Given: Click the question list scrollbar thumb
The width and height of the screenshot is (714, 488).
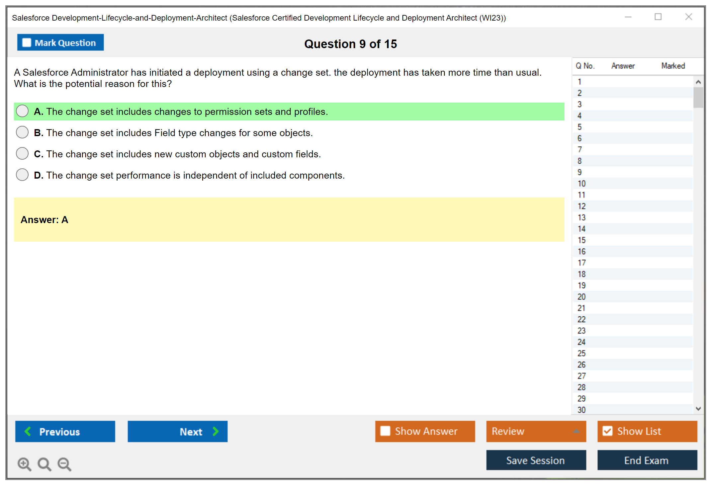Looking at the screenshot, I should (698, 97).
